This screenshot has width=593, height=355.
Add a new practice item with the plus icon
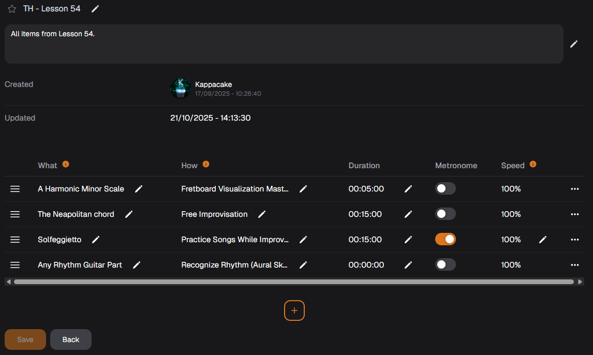294,310
